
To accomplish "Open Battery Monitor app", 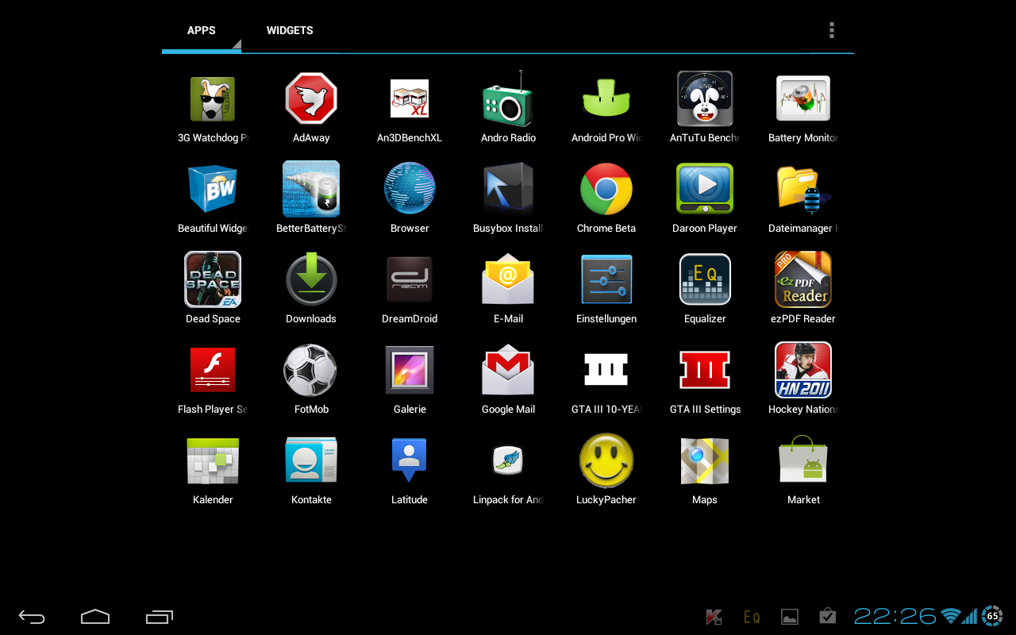I will (803, 99).
